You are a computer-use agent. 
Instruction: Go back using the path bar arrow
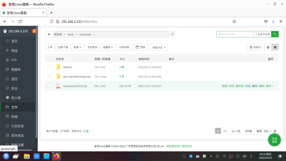click(49, 34)
